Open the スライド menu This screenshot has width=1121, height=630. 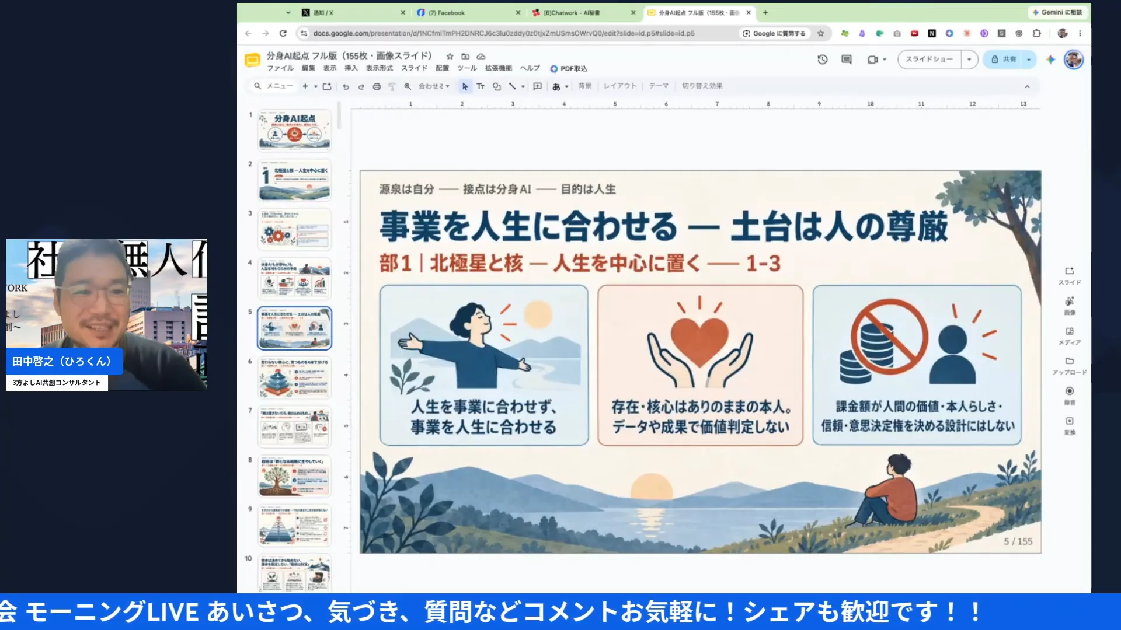coord(414,68)
